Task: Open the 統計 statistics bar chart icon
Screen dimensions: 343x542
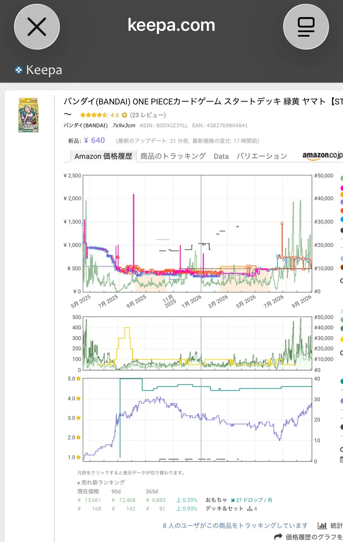Action: pos(322,525)
